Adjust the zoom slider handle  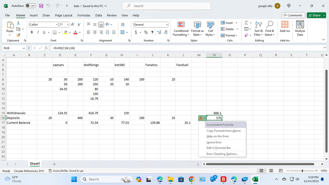302,171
